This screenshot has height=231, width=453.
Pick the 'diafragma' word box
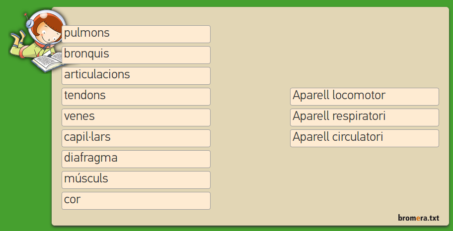click(136, 159)
